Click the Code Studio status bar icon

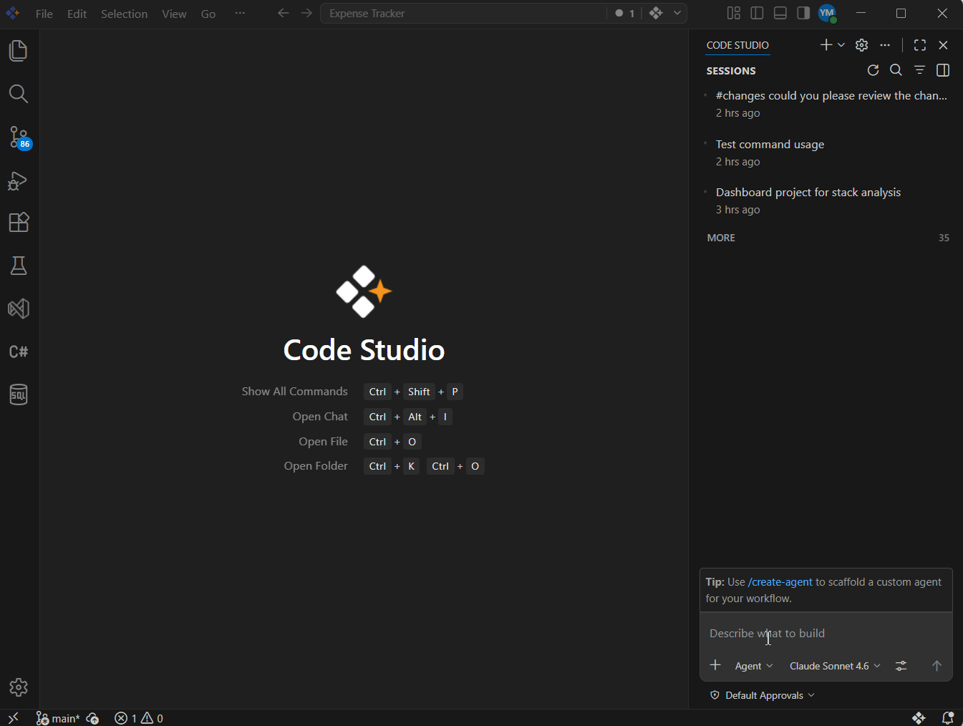pyautogui.click(x=919, y=717)
